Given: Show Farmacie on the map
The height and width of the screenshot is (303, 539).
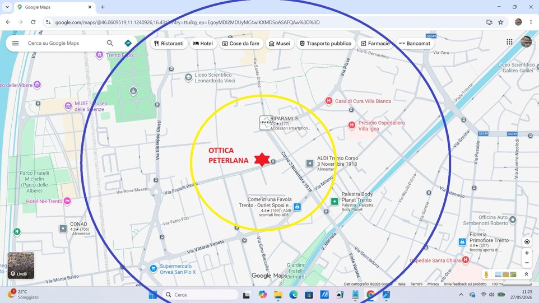Looking at the screenshot, I should click(375, 44).
